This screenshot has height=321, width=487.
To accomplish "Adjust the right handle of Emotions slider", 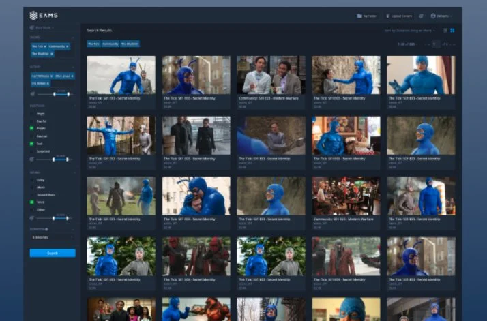I will point(68,159).
